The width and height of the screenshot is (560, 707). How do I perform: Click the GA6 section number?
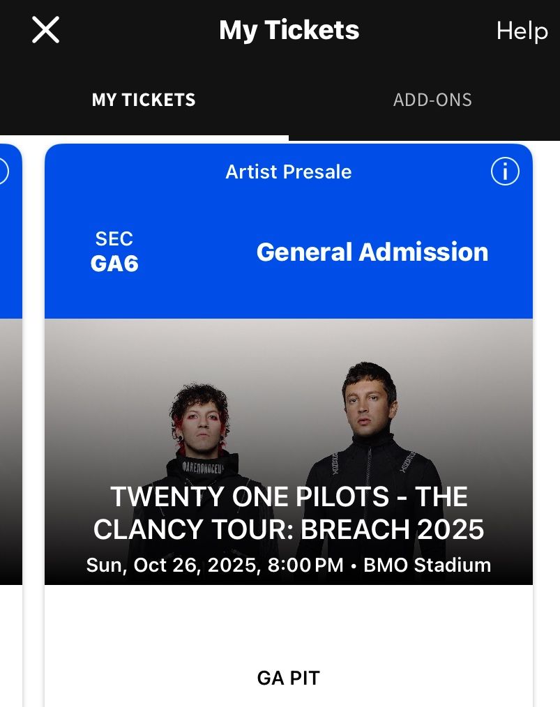114,264
